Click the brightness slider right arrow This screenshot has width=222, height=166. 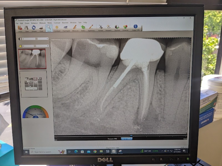[47, 46]
